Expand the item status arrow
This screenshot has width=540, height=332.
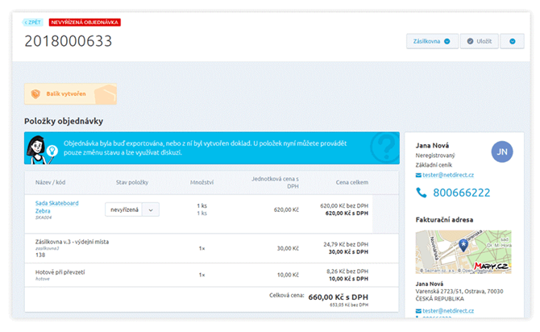coord(151,210)
